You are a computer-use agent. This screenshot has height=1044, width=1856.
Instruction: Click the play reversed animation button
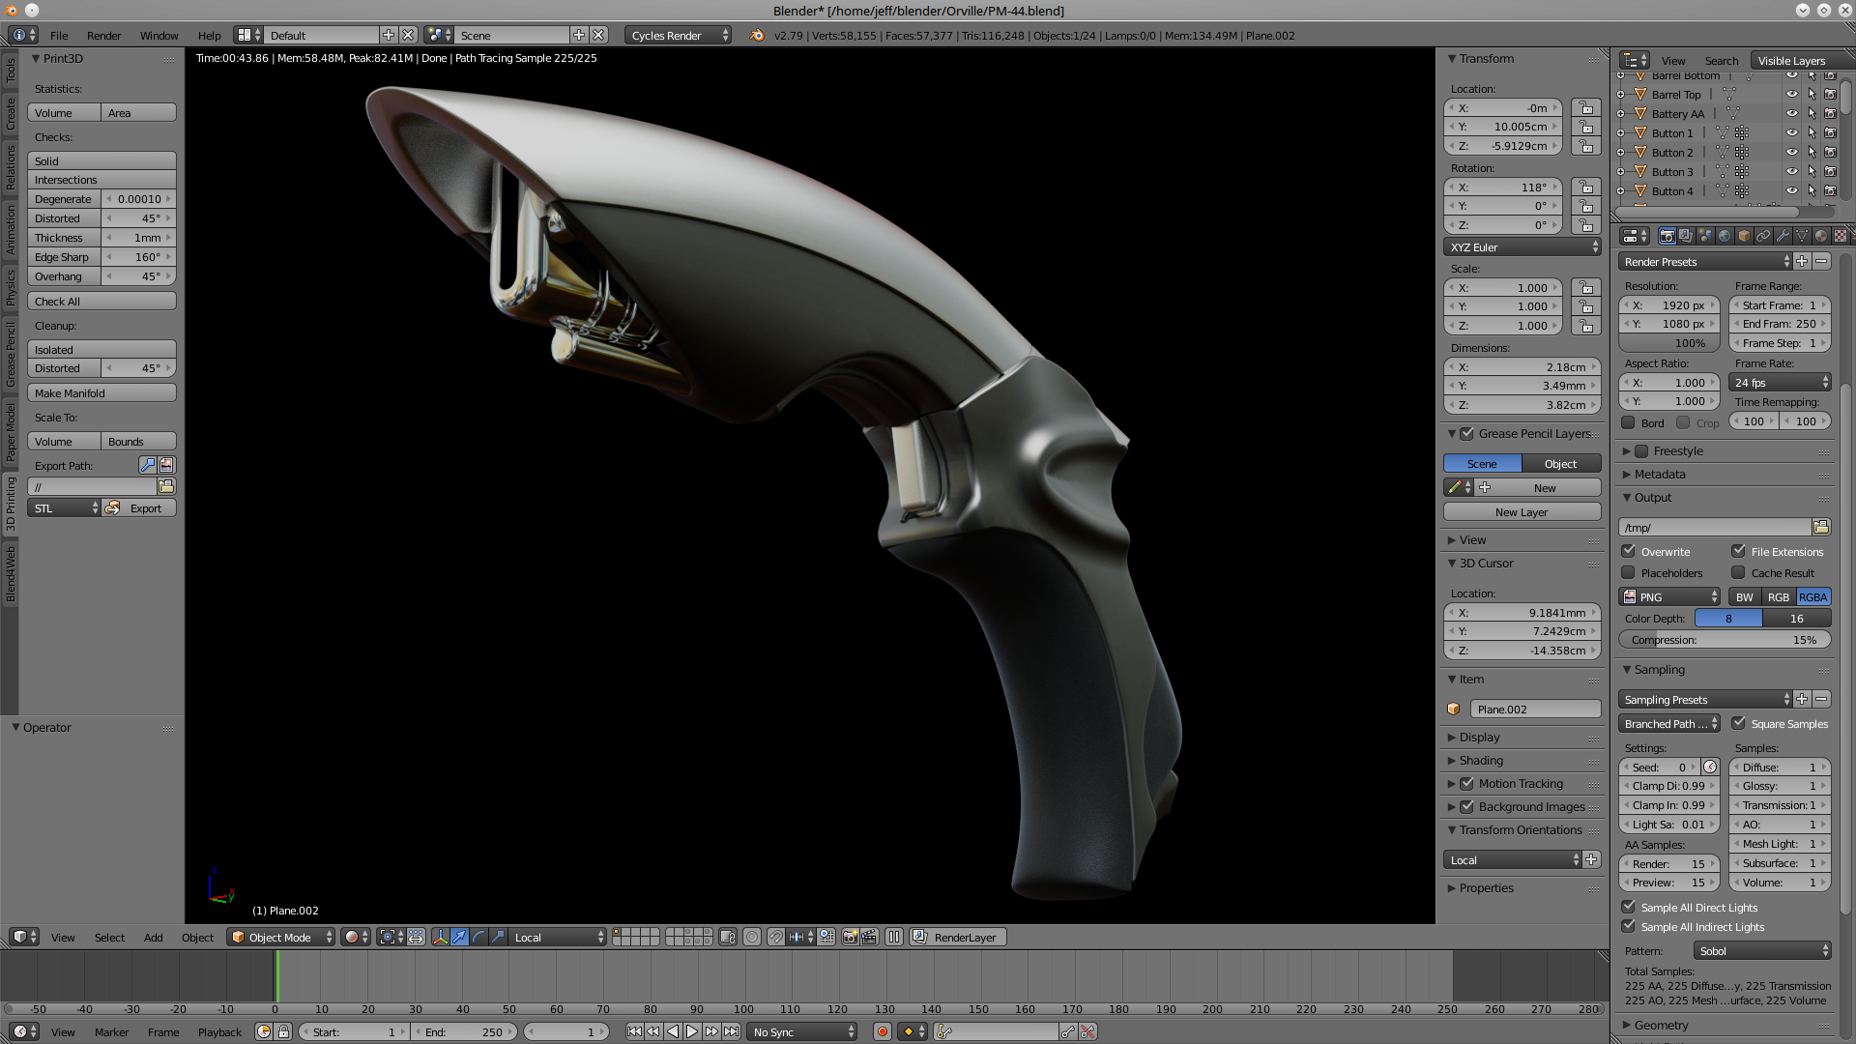tap(673, 1031)
